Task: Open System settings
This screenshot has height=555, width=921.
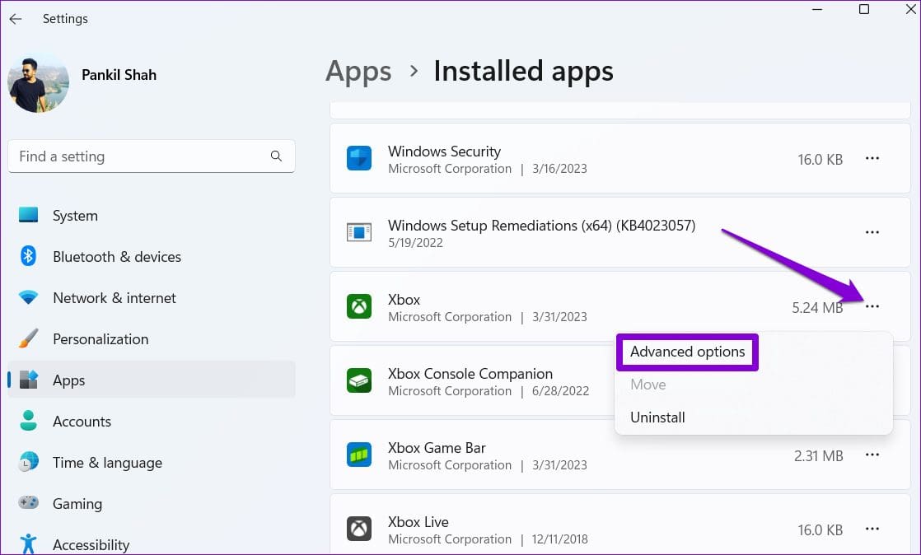Action: (151, 216)
